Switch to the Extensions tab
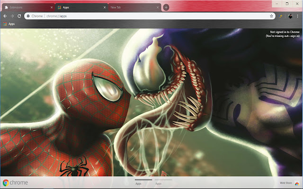The width and height of the screenshot is (303, 189). [x=24, y=8]
